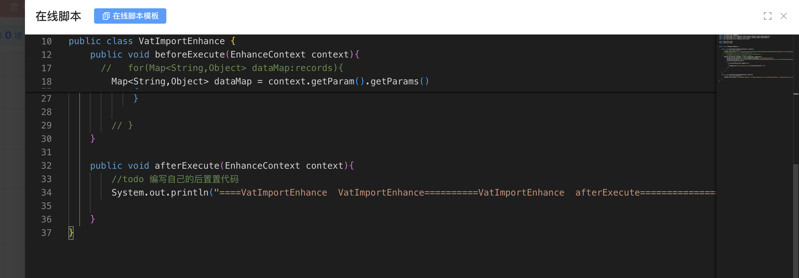Click the todo comment on line 33
Viewport: 799px width, 278px height.
click(x=175, y=179)
